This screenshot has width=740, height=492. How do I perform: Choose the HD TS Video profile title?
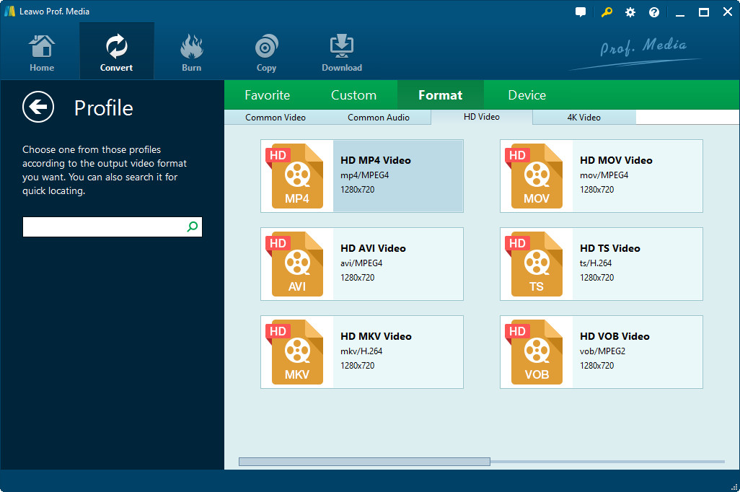(609, 248)
